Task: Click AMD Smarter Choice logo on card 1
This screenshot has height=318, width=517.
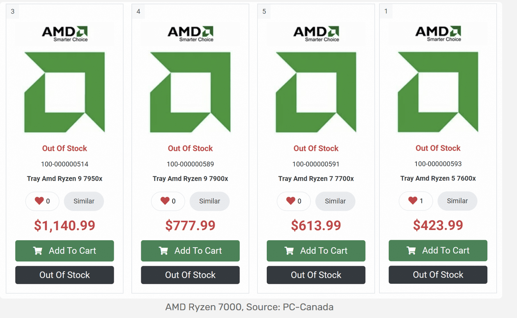Action: (438, 33)
